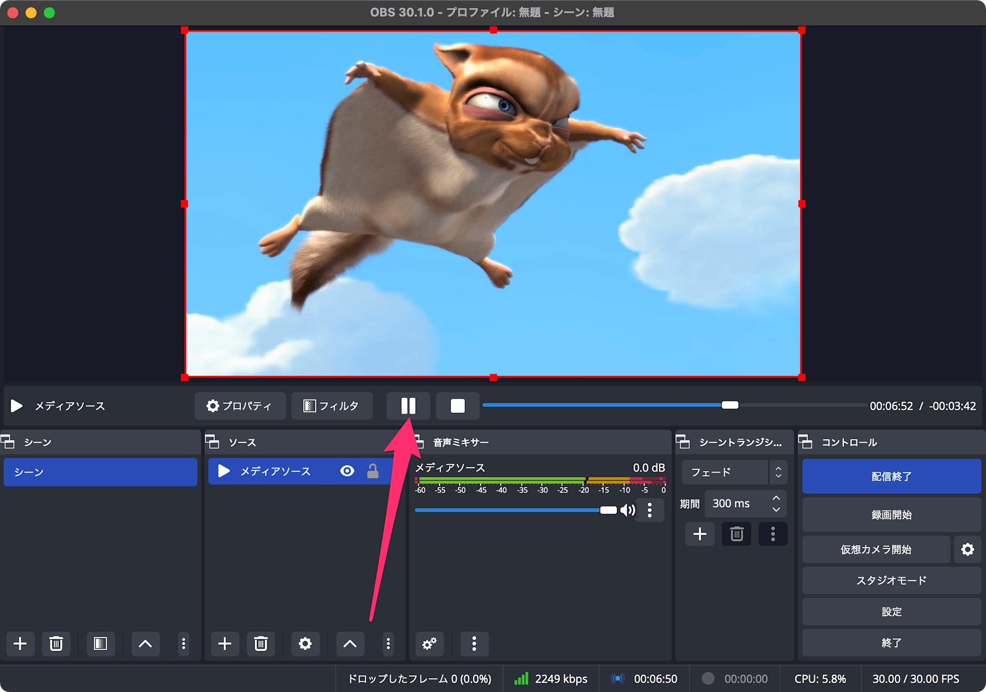Click the media source play icon in toolbar
Image resolution: width=986 pixels, height=692 pixels.
click(x=16, y=406)
